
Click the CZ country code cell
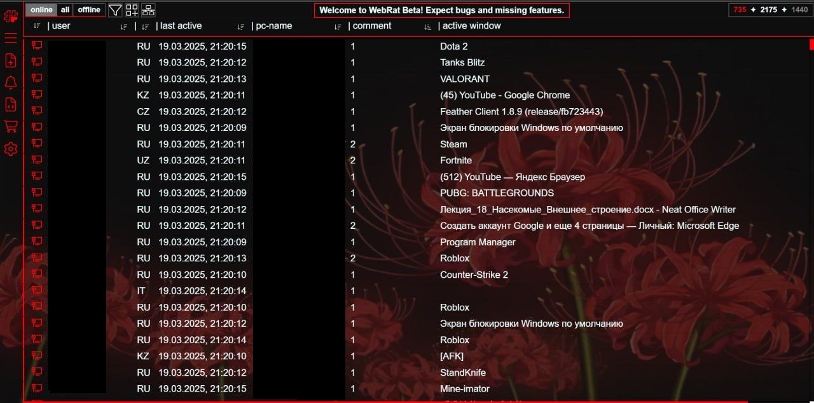[143, 111]
